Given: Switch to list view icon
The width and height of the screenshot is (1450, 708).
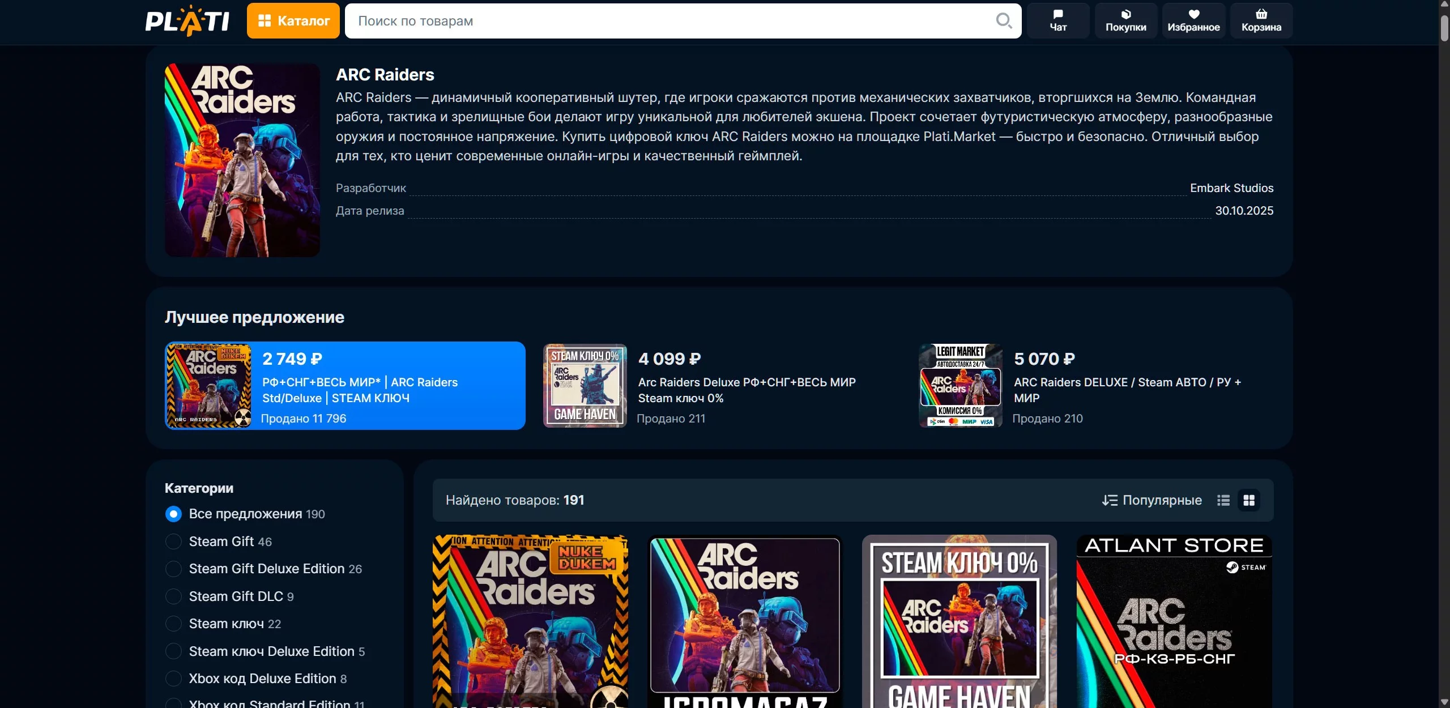Looking at the screenshot, I should point(1223,500).
